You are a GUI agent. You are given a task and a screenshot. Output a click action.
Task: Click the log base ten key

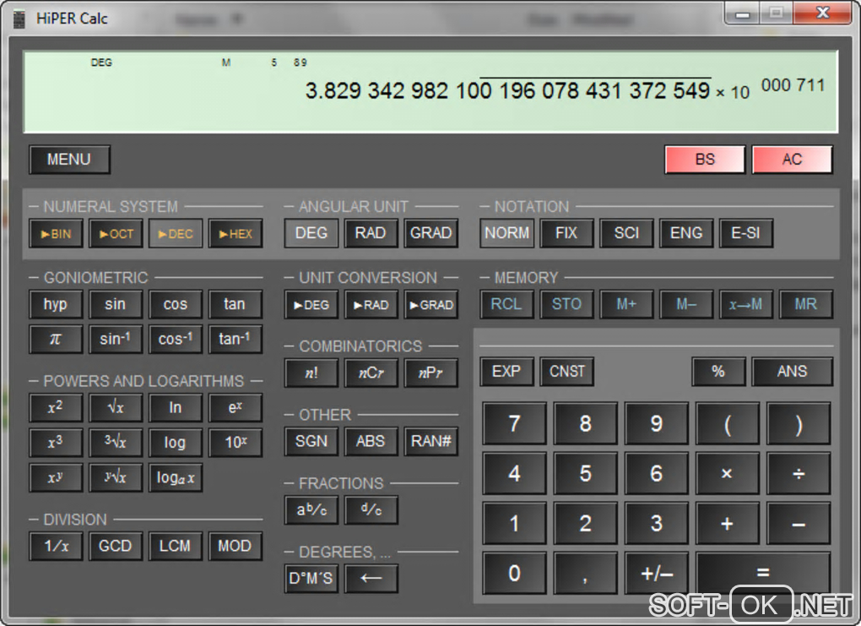(176, 443)
